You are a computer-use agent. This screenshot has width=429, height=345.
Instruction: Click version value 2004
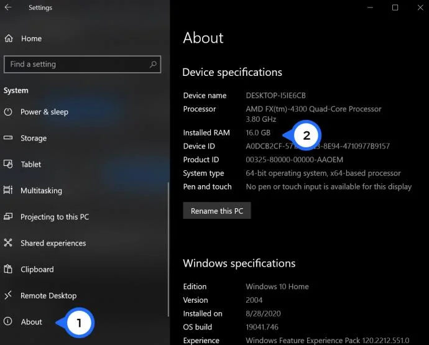254,300
